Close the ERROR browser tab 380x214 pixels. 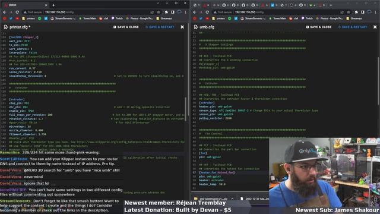pyautogui.click(x=46, y=5)
